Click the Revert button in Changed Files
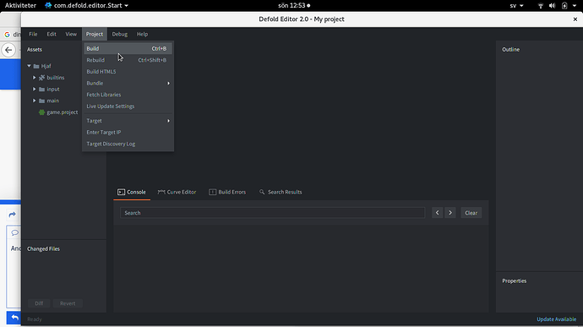The image size is (583, 327). point(68,303)
